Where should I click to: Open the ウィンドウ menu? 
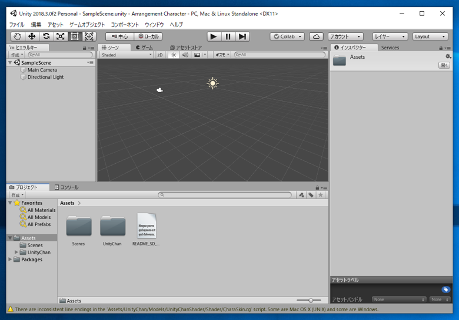point(154,25)
